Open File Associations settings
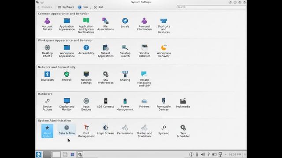 click(105, 24)
